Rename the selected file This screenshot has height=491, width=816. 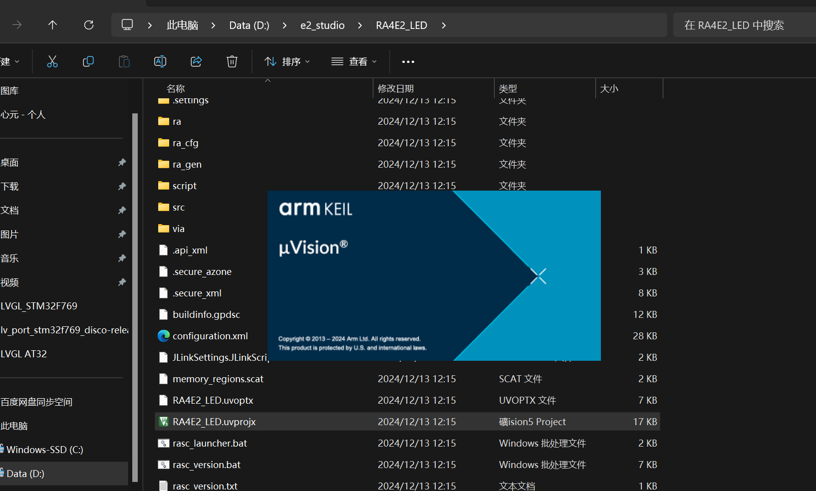click(160, 61)
